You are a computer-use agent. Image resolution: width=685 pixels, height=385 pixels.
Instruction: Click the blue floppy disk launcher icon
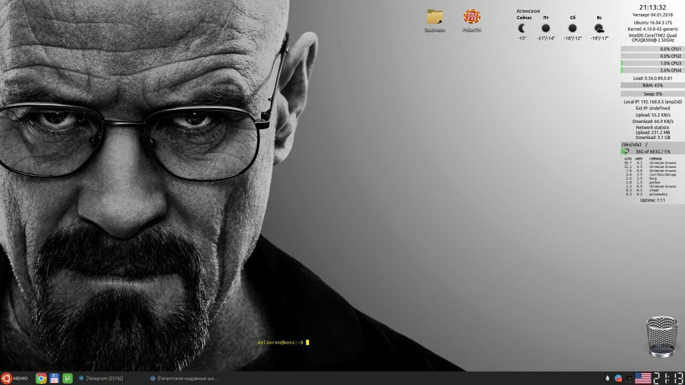(54, 378)
